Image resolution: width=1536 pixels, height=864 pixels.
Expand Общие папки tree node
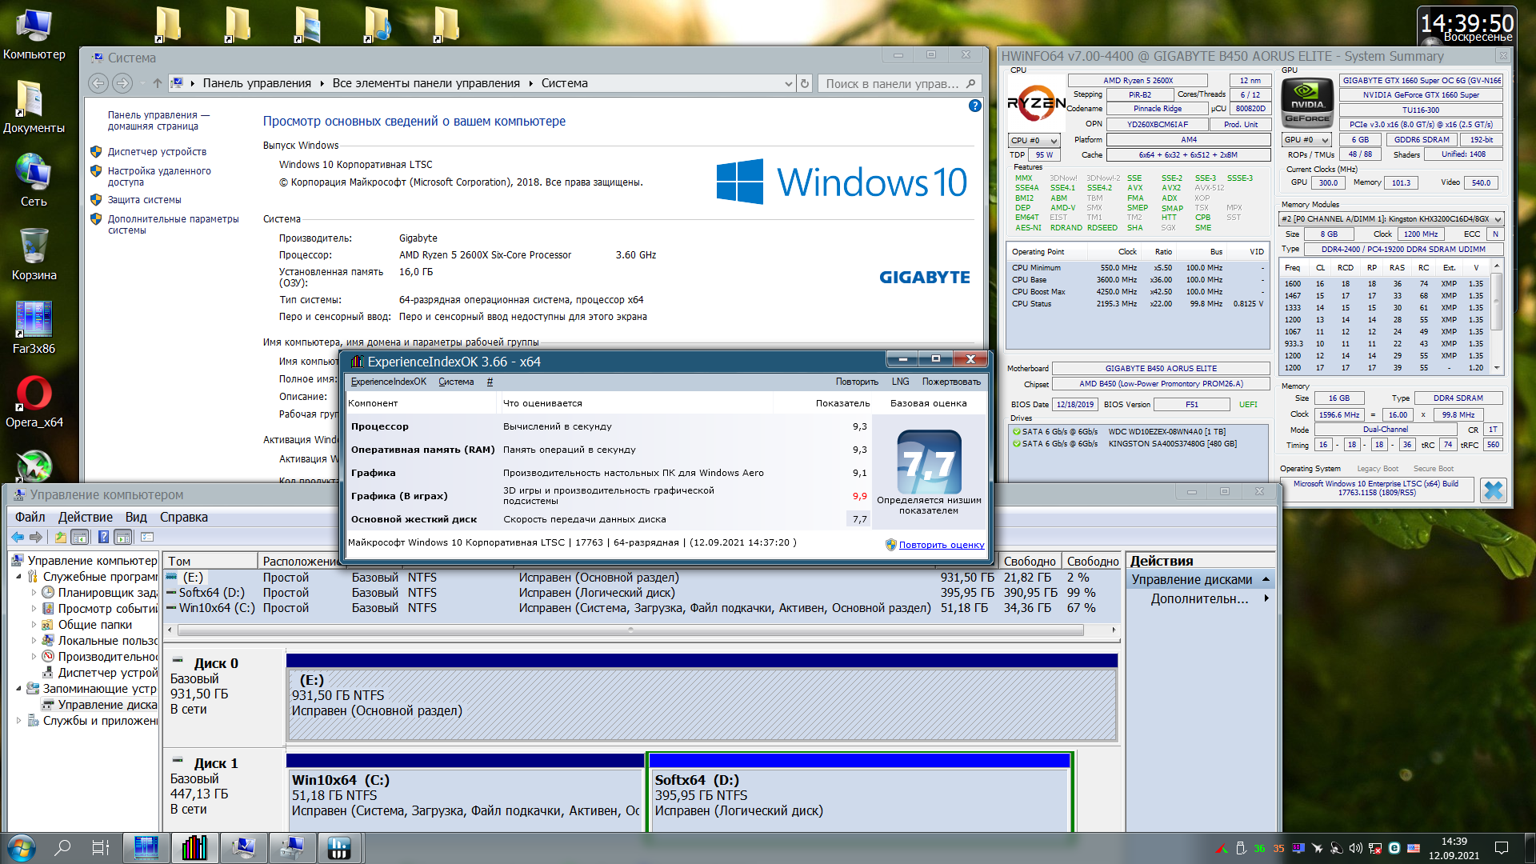point(34,625)
